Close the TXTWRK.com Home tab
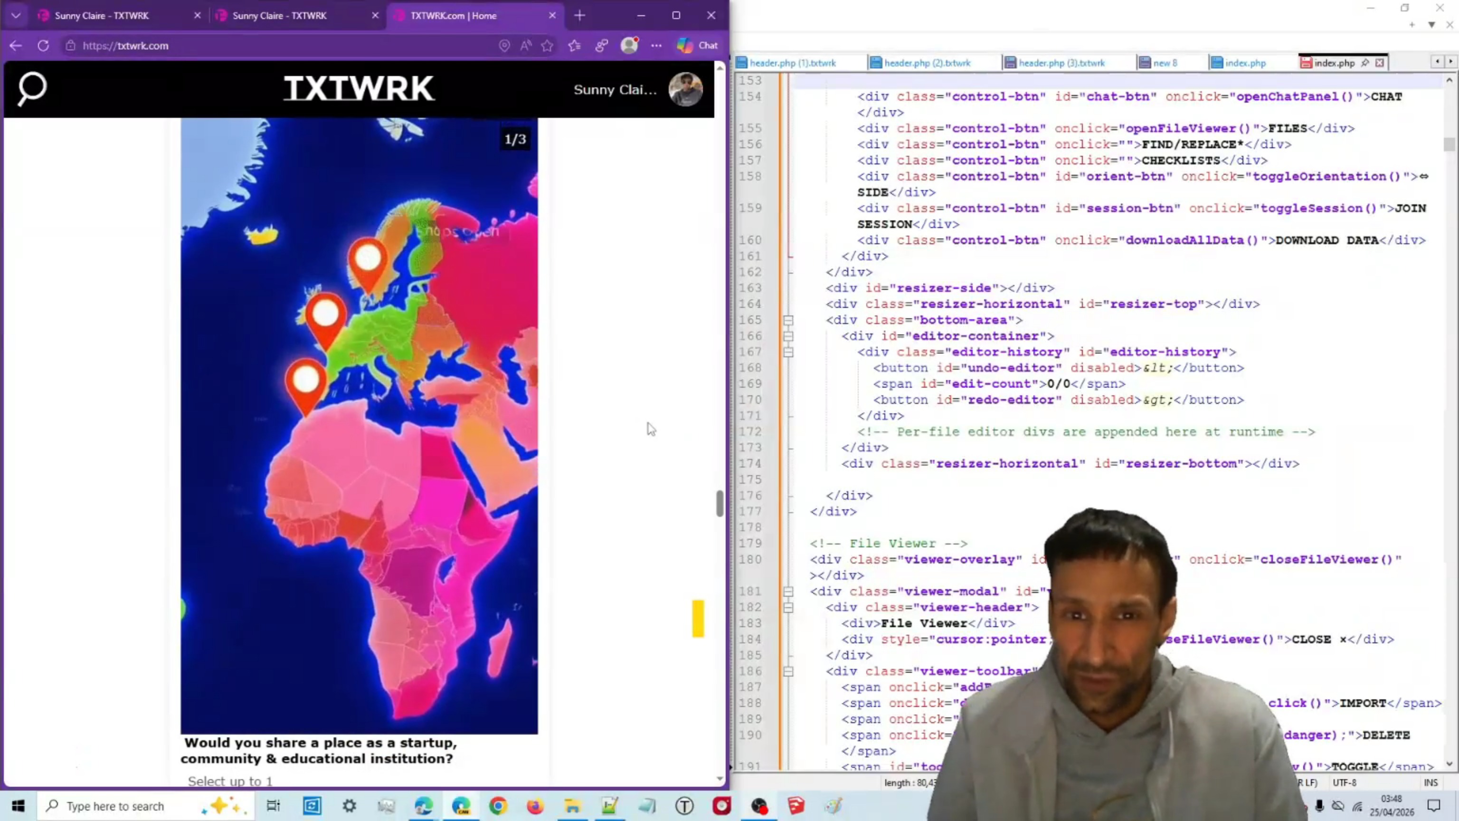 pos(552,15)
